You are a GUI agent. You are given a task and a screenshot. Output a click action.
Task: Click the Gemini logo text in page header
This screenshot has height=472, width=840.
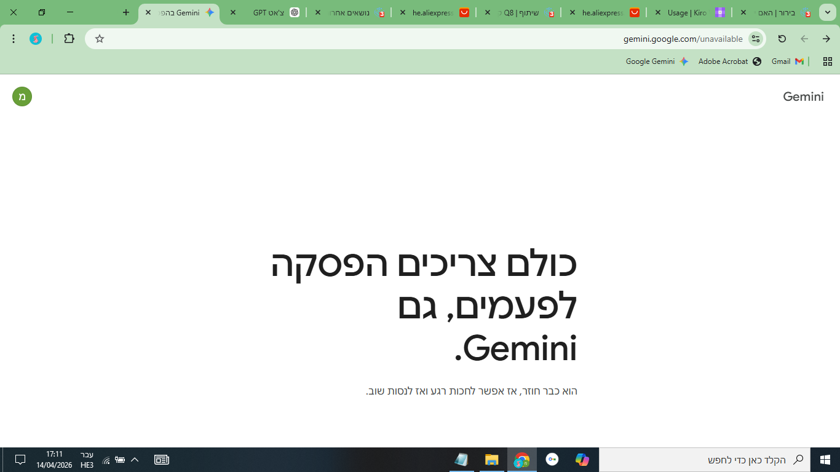(803, 96)
